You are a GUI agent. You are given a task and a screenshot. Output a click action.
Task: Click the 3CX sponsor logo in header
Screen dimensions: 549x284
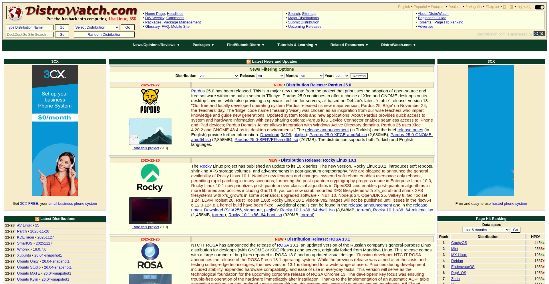pyautogui.click(x=539, y=34)
